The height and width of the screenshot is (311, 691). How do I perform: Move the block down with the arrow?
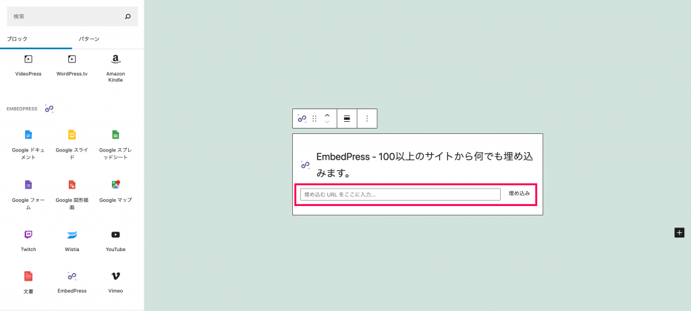pos(327,122)
